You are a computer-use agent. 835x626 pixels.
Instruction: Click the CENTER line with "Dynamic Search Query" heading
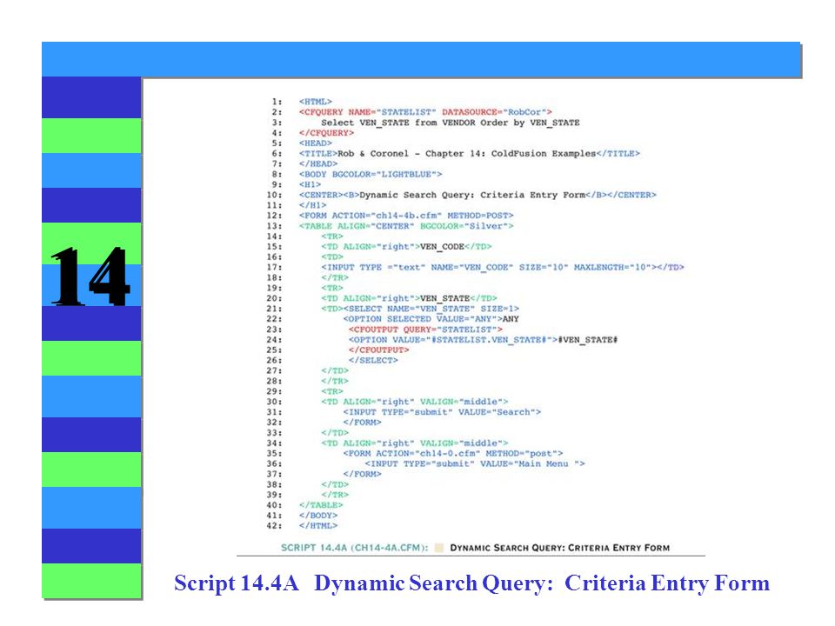478,195
